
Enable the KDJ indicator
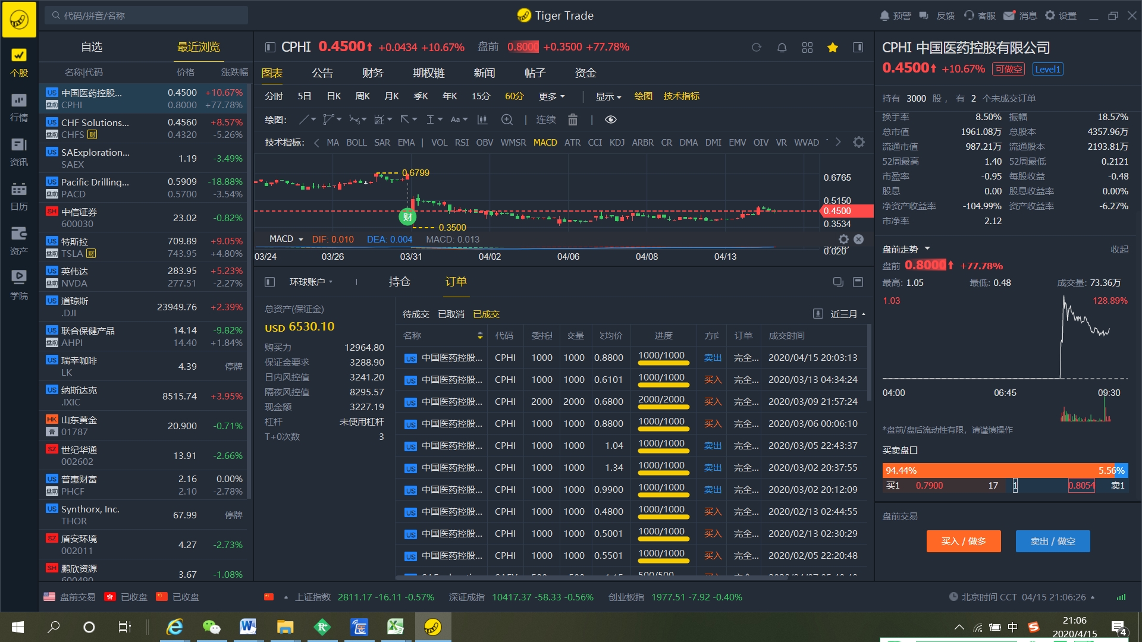pyautogui.click(x=617, y=142)
